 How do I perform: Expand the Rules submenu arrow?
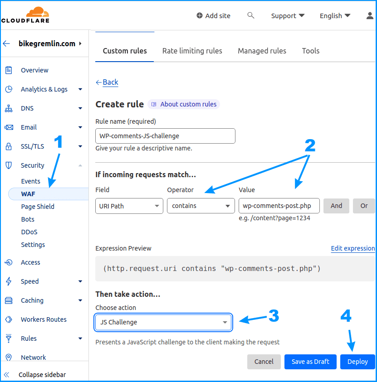click(80, 338)
